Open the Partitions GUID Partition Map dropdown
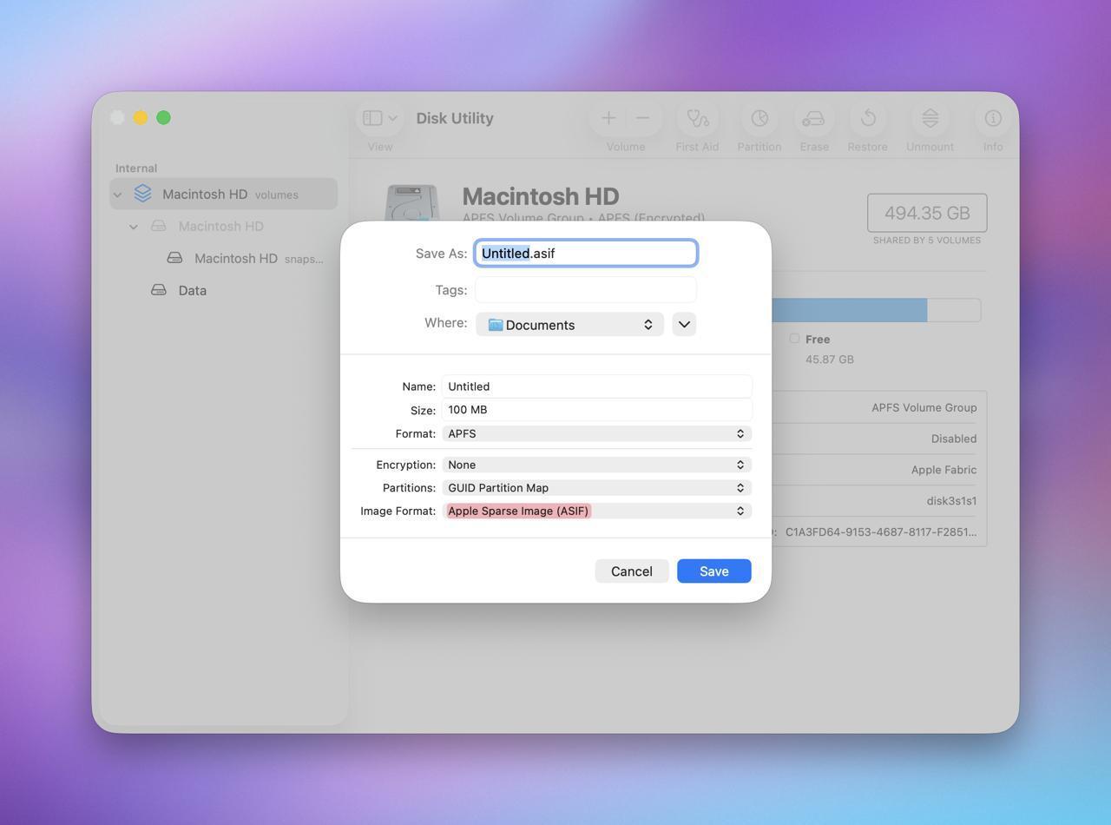 (596, 488)
